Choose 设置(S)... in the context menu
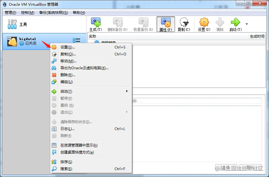Viewport: 269px width, 177px height. click(x=91, y=47)
